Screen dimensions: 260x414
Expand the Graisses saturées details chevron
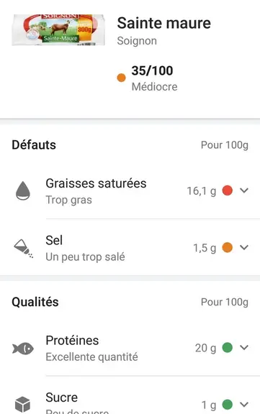(x=244, y=190)
